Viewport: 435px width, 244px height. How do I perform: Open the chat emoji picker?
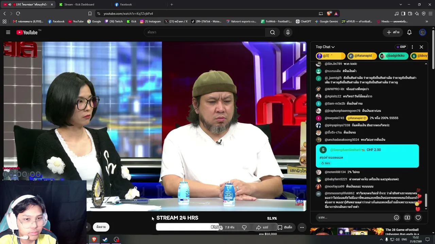tap(396, 218)
